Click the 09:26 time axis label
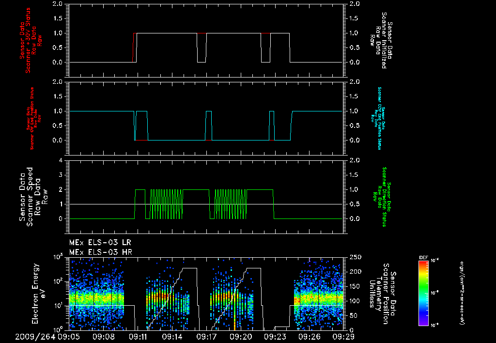Viewport: 496px width, 343px height. click(310, 337)
